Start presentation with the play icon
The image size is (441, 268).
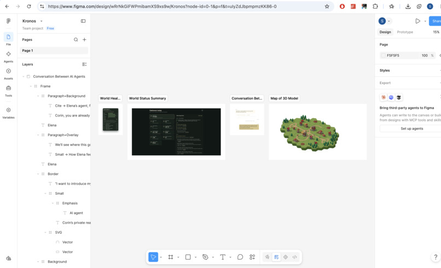[417, 21]
